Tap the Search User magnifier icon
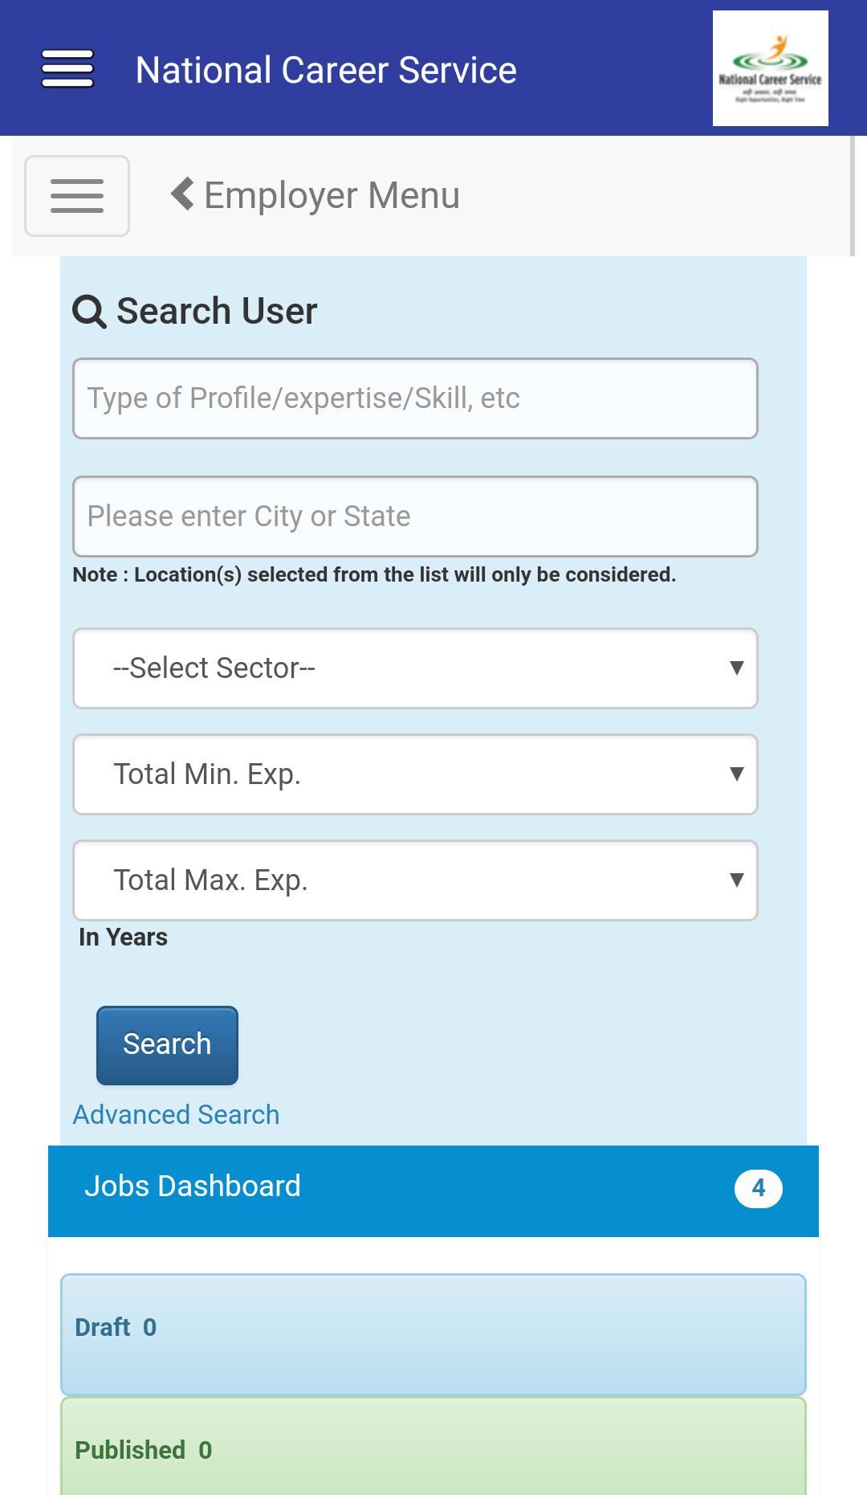 (x=89, y=312)
